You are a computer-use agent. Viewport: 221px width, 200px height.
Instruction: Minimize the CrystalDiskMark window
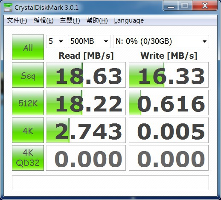171,6
